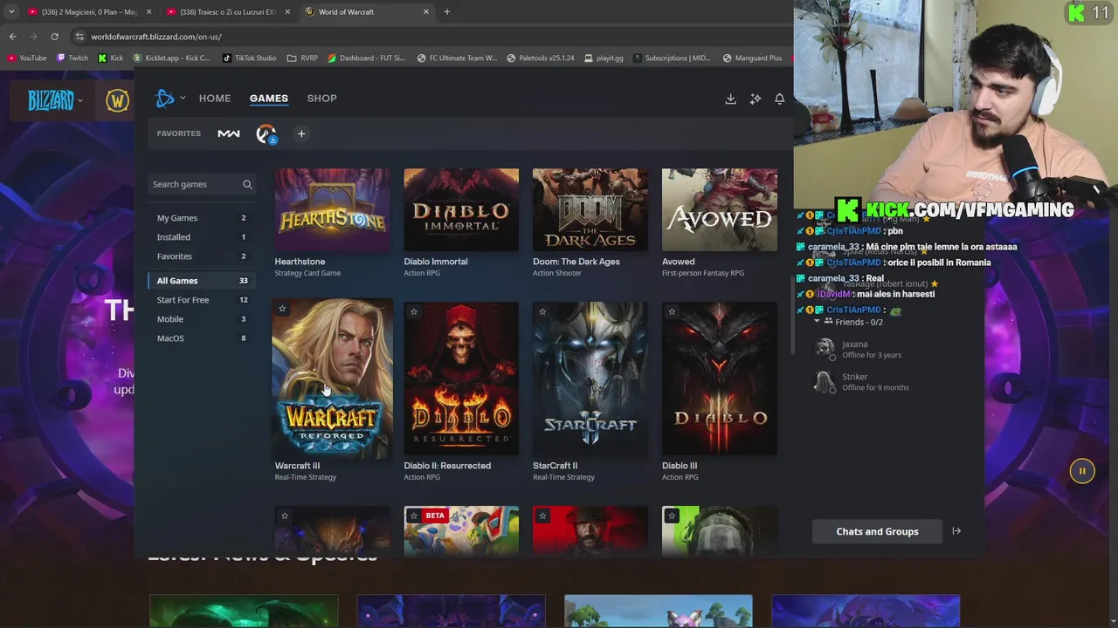Switch to '2 Magicieni, 0 Plan' browser tab
The width and height of the screenshot is (1118, 628).
[x=87, y=12]
